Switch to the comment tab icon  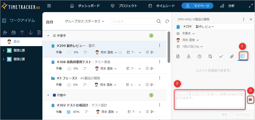tap(243, 56)
